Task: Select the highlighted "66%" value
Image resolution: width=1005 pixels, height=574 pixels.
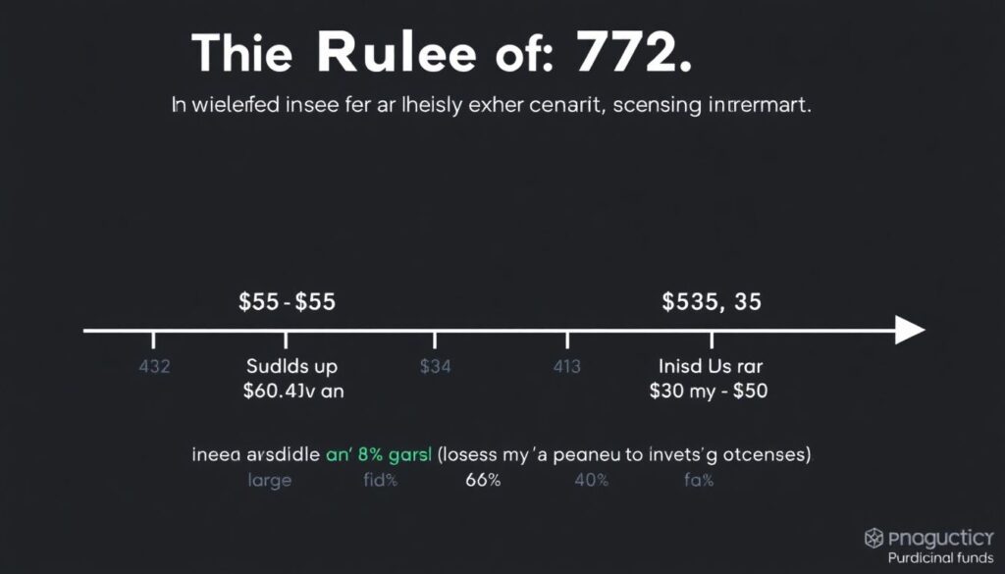Action: (x=483, y=480)
